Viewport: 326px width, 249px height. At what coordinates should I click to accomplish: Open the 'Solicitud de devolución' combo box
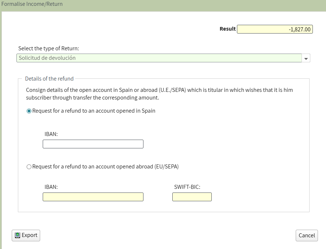(159, 58)
